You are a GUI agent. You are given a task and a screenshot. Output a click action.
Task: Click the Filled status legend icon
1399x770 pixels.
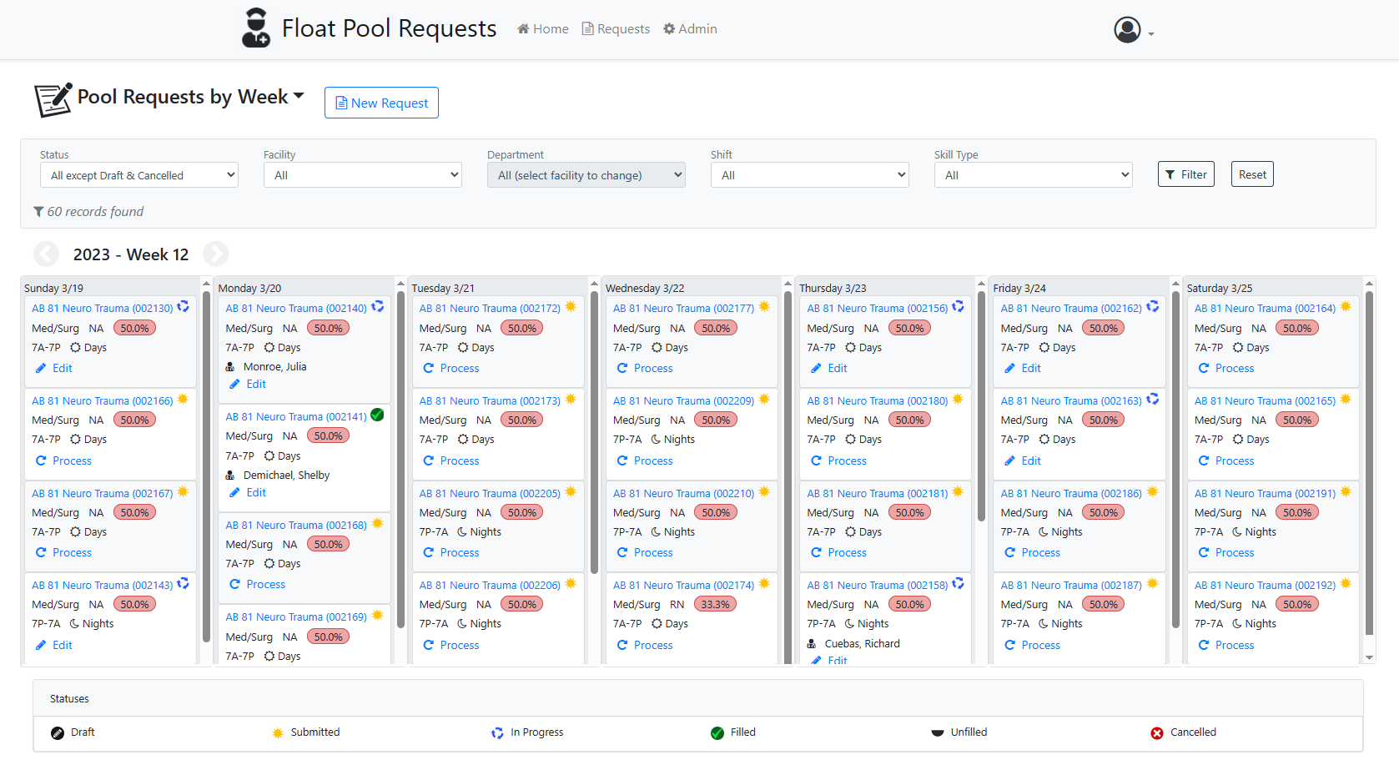[717, 733]
